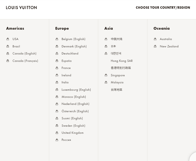Open the Россия site link
This screenshot has width=196, height=161.
coord(66,140)
